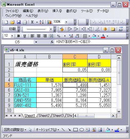Open the Borders dropdown arrow
This screenshot has height=139, width=130.
89,36
